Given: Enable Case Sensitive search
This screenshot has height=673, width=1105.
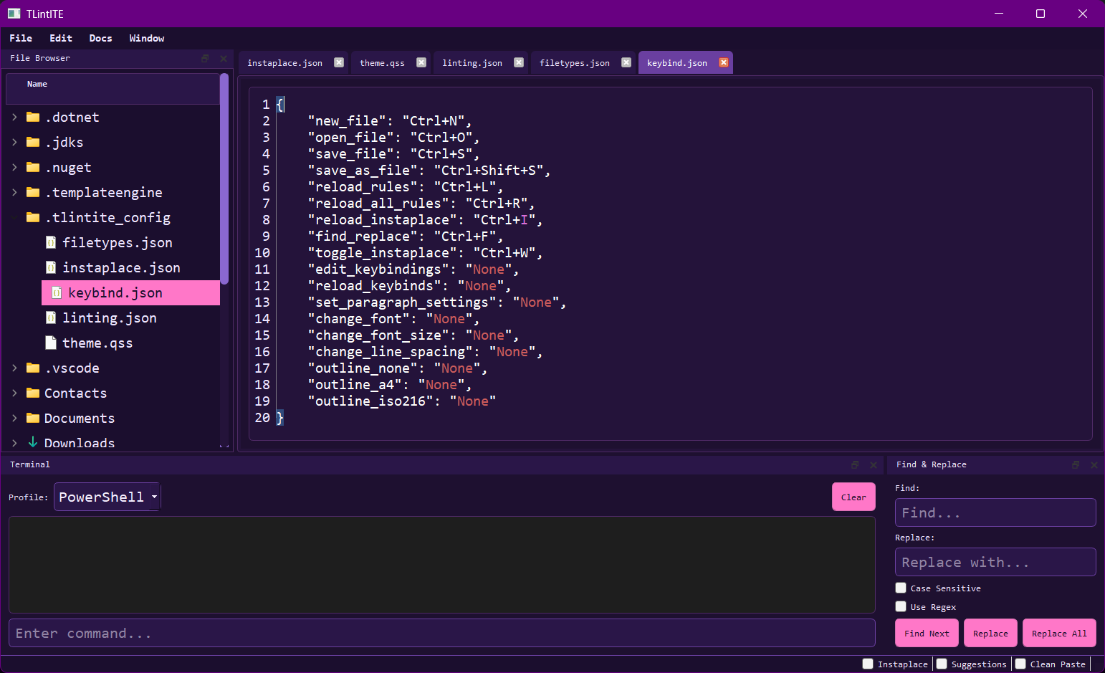Looking at the screenshot, I should coord(900,588).
